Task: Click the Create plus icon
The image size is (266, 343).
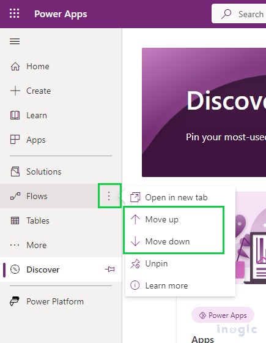Action: (x=15, y=91)
